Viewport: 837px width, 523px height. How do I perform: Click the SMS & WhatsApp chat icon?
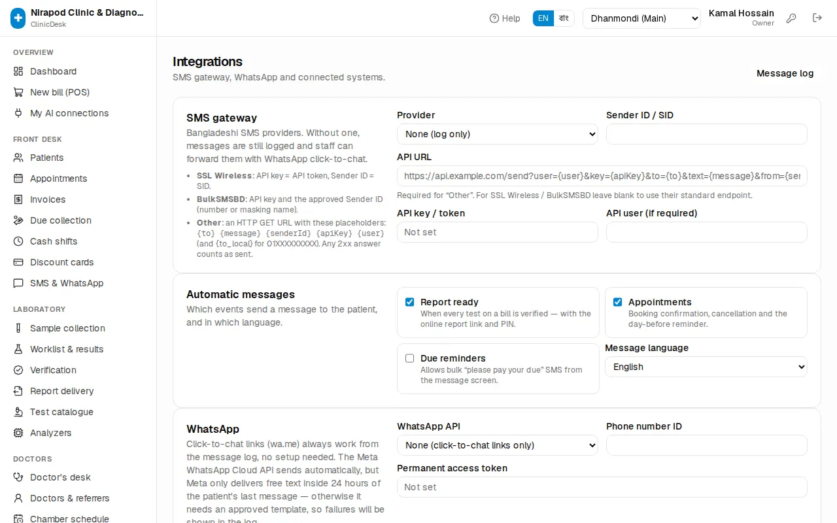[18, 283]
